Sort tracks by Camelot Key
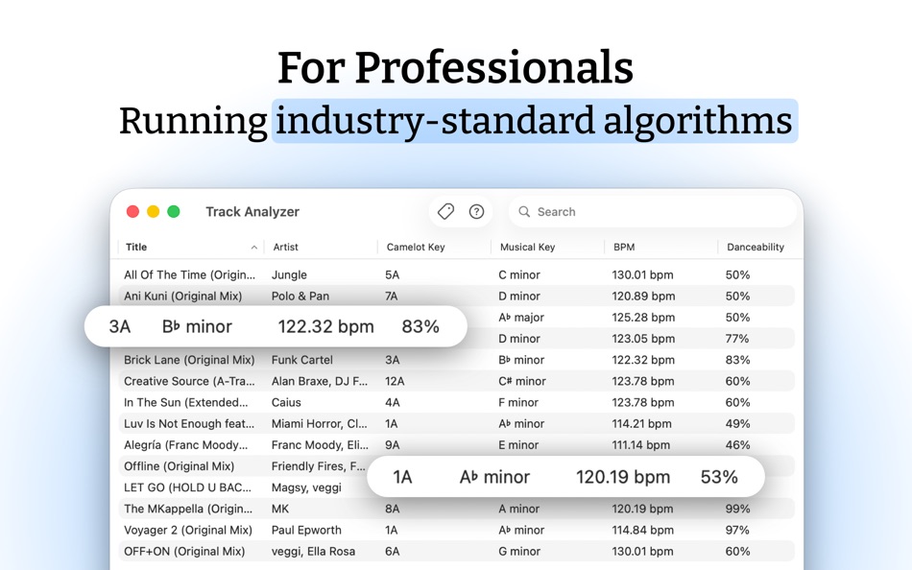Screen dimensions: 912x570 [x=435, y=247]
